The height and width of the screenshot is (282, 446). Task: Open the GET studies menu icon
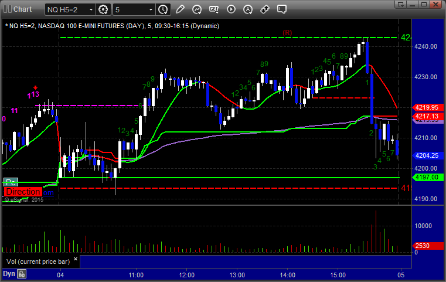pos(214,9)
